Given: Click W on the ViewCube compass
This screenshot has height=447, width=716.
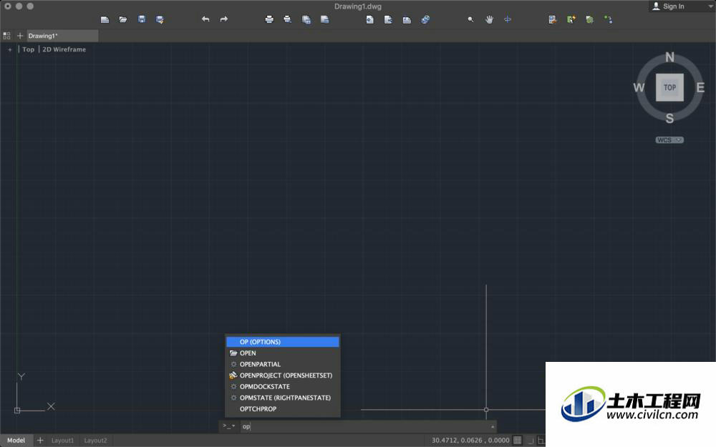Looking at the screenshot, I should 639,87.
